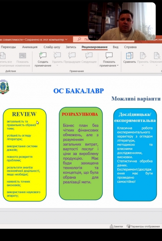Click the Показать примечания label
This screenshot has height=241, width=162.
click(109, 64)
